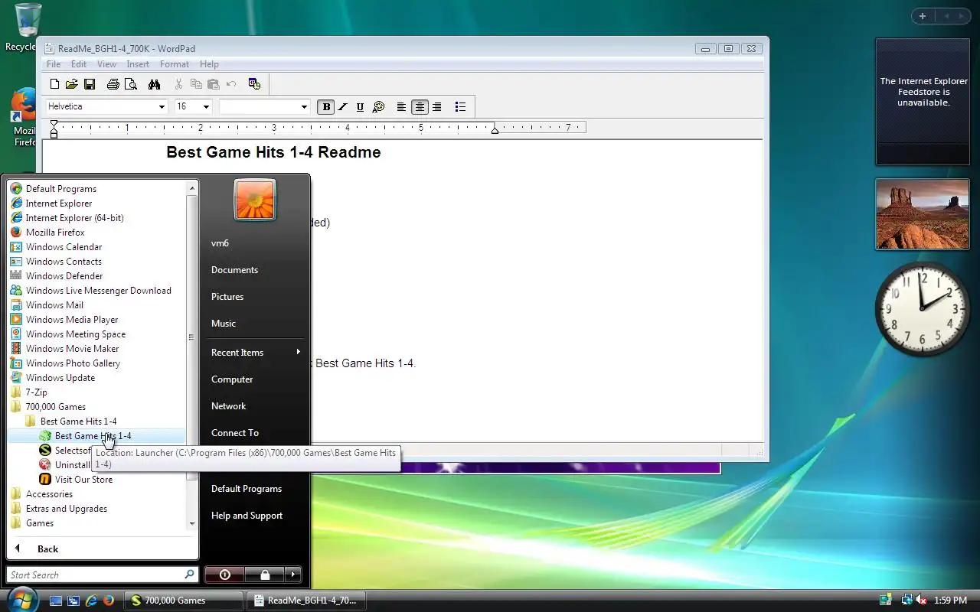980x612 pixels.
Task: Launch the Best Game Hits 1-4 program entry
Action: 98,436
